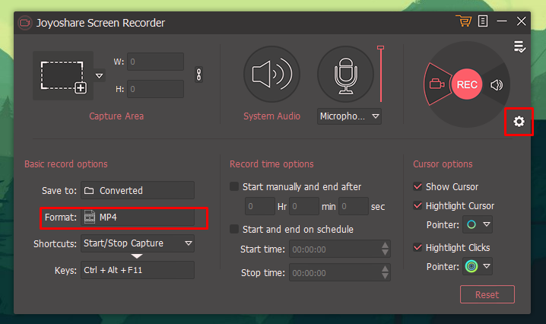Click the Hr duration field
The image size is (546, 324).
(260, 206)
